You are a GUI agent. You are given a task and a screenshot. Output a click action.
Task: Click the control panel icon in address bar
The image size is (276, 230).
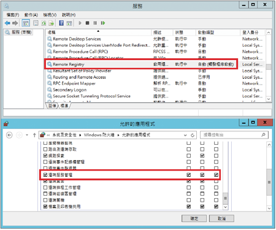42,135
